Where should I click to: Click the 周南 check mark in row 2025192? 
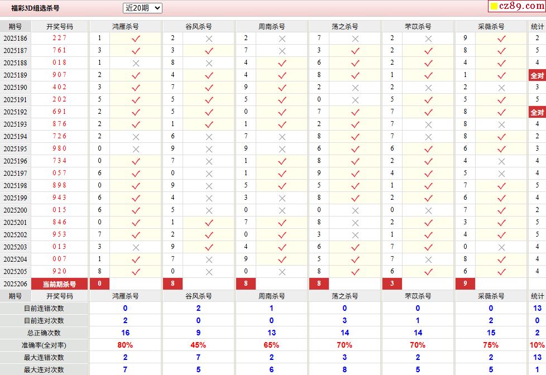[x=282, y=113]
